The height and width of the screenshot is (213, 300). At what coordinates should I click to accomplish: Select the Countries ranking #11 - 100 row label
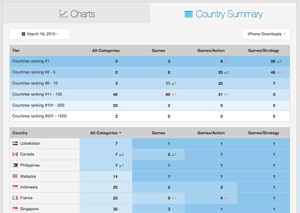point(37,94)
